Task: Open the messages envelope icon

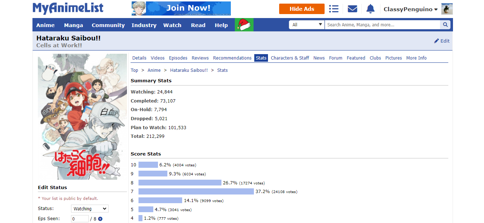Action: (x=352, y=9)
